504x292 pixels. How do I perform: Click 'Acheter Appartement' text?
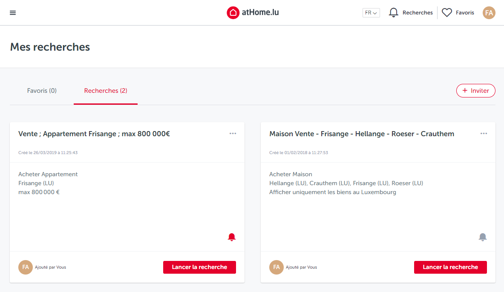click(x=48, y=174)
